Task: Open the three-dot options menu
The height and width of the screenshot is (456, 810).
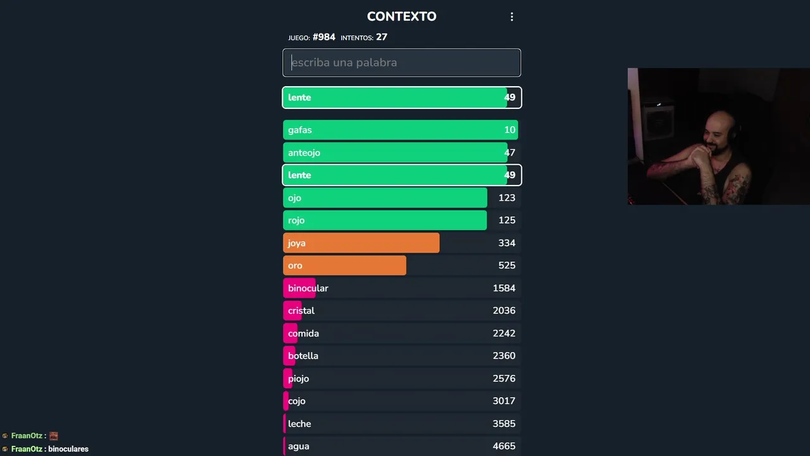Action: [512, 17]
